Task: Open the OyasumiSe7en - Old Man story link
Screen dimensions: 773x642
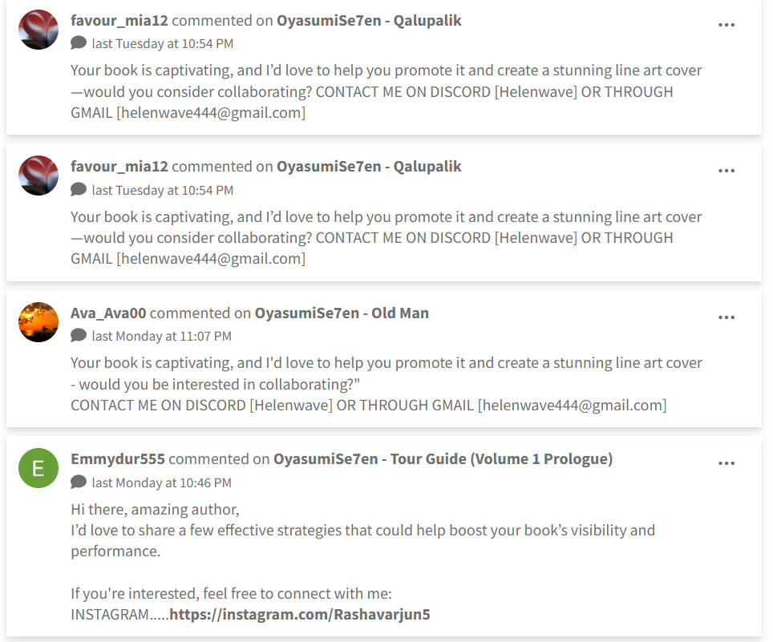Action: 342,313
